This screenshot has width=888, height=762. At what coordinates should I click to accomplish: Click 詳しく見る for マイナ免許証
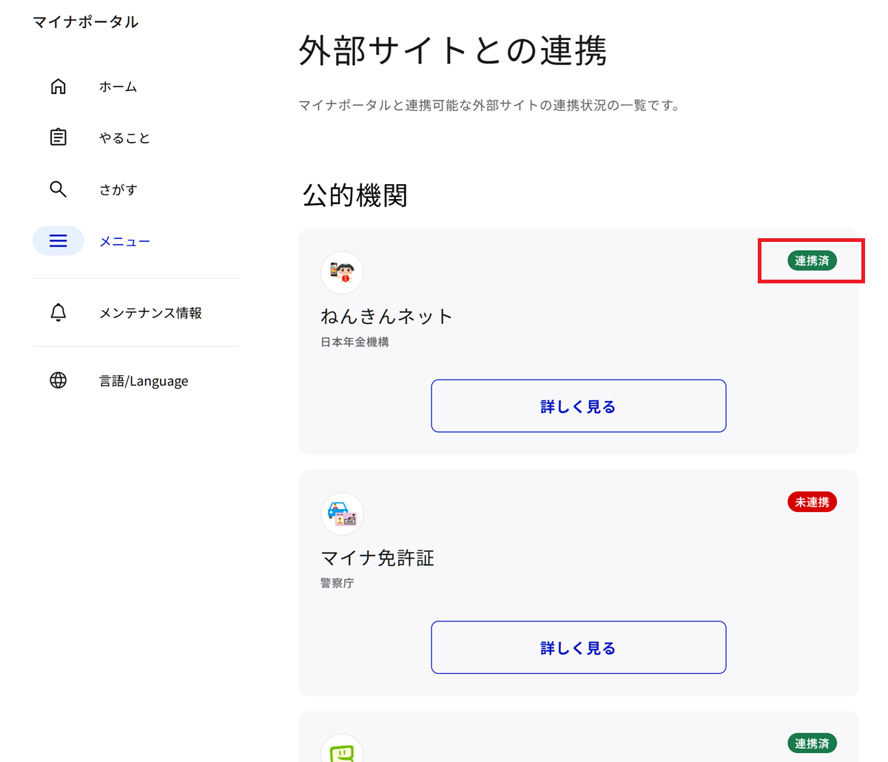[x=579, y=647]
